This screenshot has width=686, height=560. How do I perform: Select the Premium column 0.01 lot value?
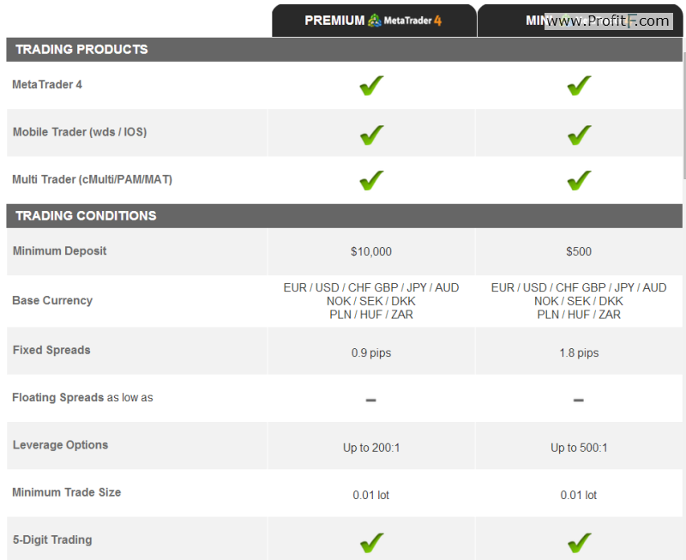point(371,495)
